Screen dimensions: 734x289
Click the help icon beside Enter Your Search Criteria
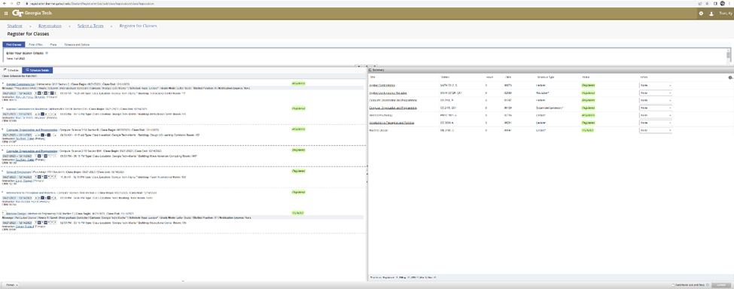[47, 53]
